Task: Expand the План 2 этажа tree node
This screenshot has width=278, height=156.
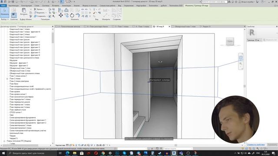Action: [7, 78]
